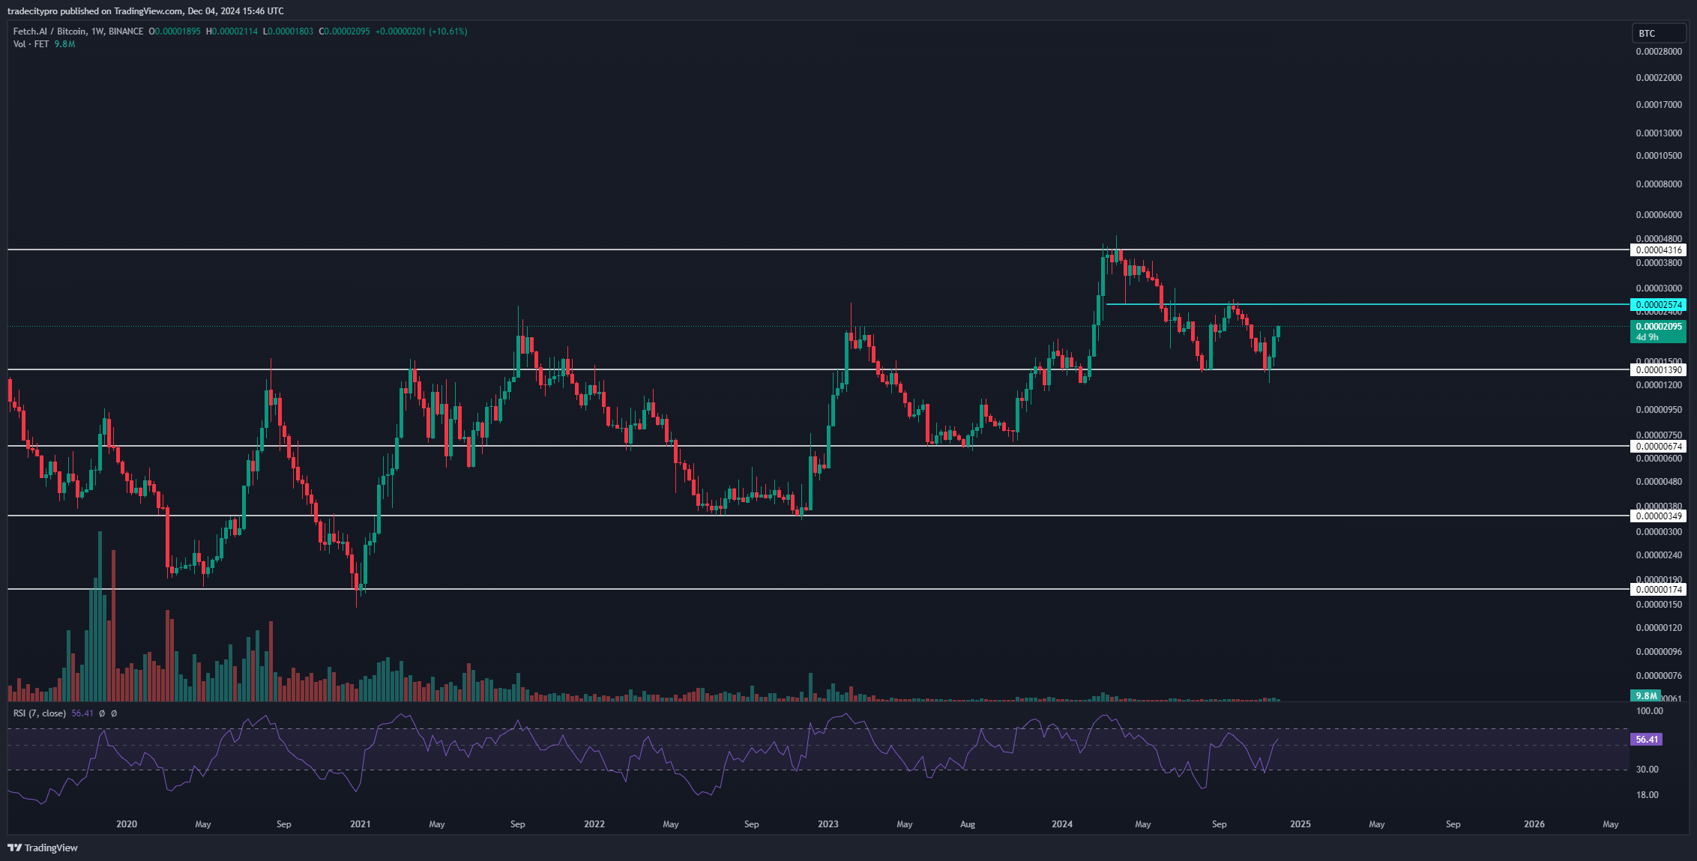Image resolution: width=1697 pixels, height=861 pixels.
Task: Click the 2023 label on time axis
Action: pos(828,824)
